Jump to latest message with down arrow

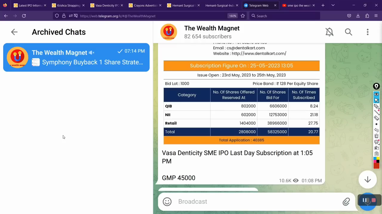point(368,180)
